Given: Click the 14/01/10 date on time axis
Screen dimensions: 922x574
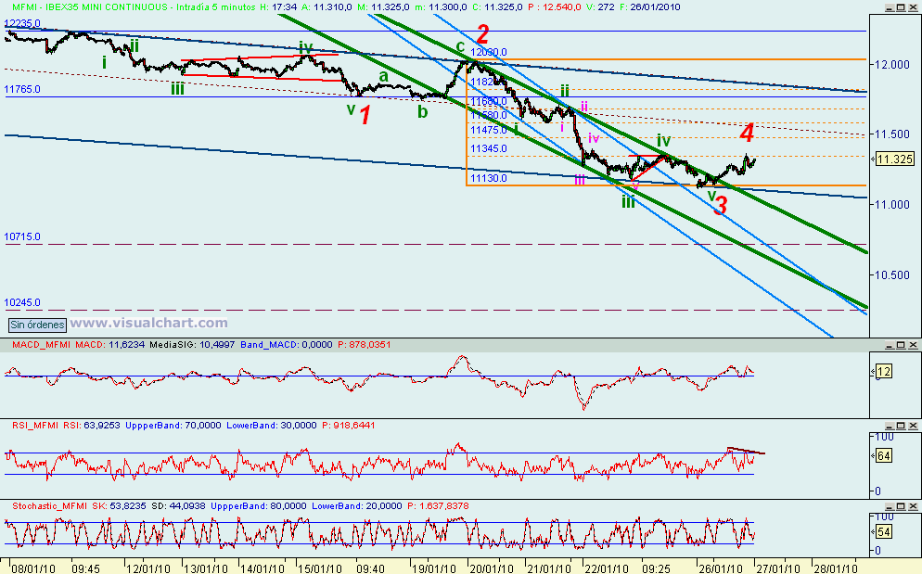Looking at the screenshot, I should pos(263,568).
